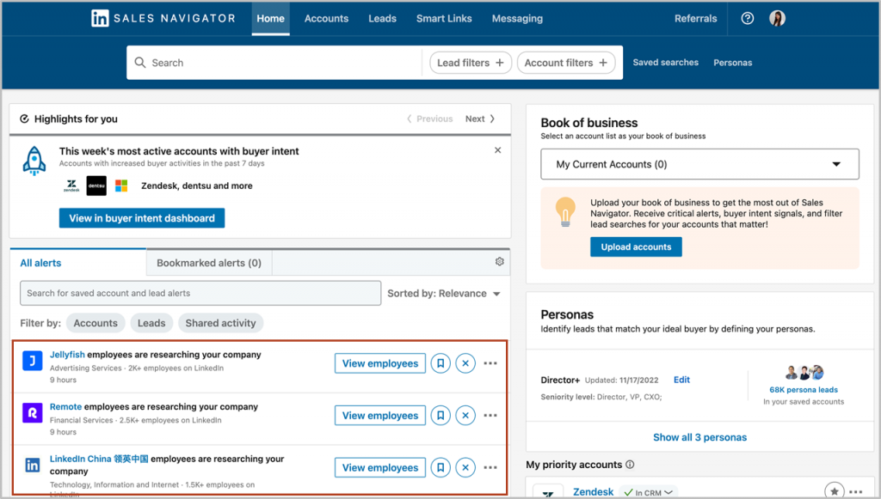Click View in buyer intent dashboard
The height and width of the screenshot is (499, 881).
141,218
